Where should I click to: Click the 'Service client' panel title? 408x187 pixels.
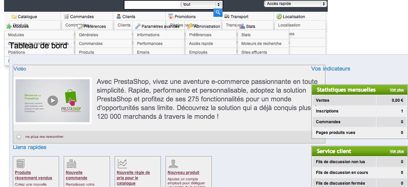click(x=334, y=151)
